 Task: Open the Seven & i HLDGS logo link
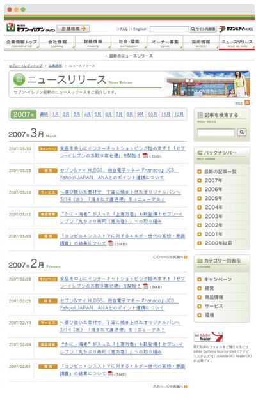tap(236, 29)
